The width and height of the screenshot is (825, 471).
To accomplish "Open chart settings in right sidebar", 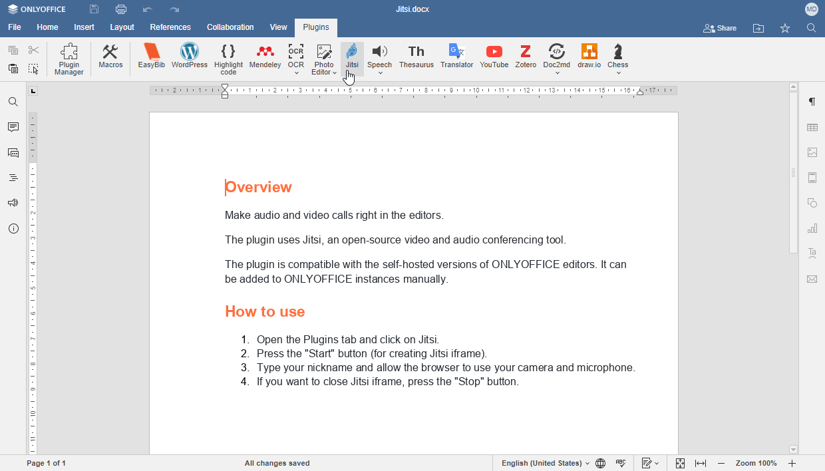I will [812, 228].
